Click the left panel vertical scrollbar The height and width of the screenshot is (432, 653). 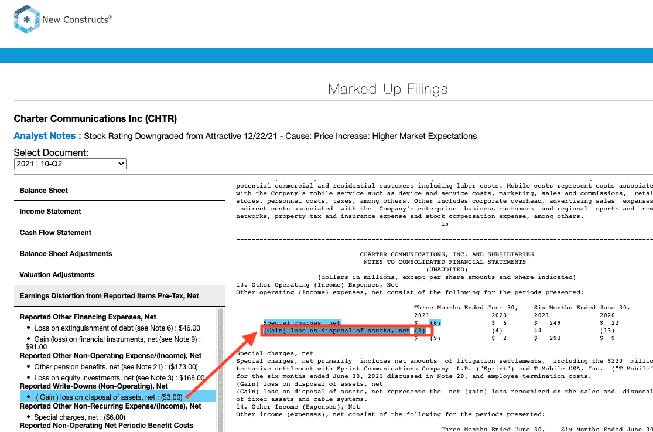coord(221,370)
